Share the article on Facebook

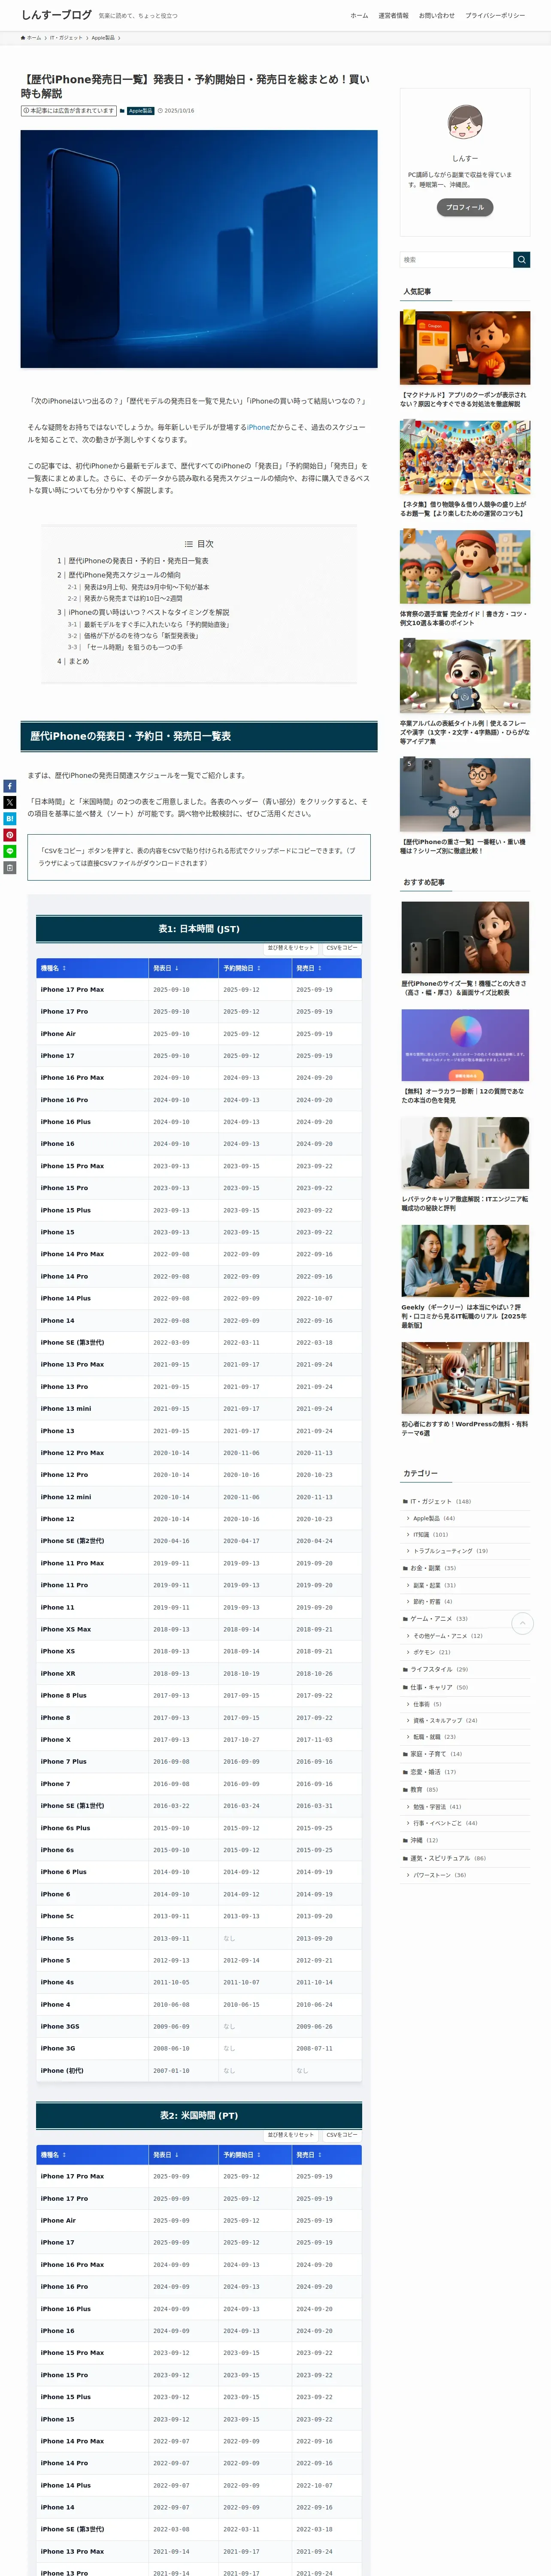9,786
